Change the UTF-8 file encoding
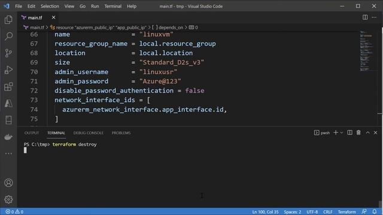This screenshot has width=383, height=215. coord(312,211)
